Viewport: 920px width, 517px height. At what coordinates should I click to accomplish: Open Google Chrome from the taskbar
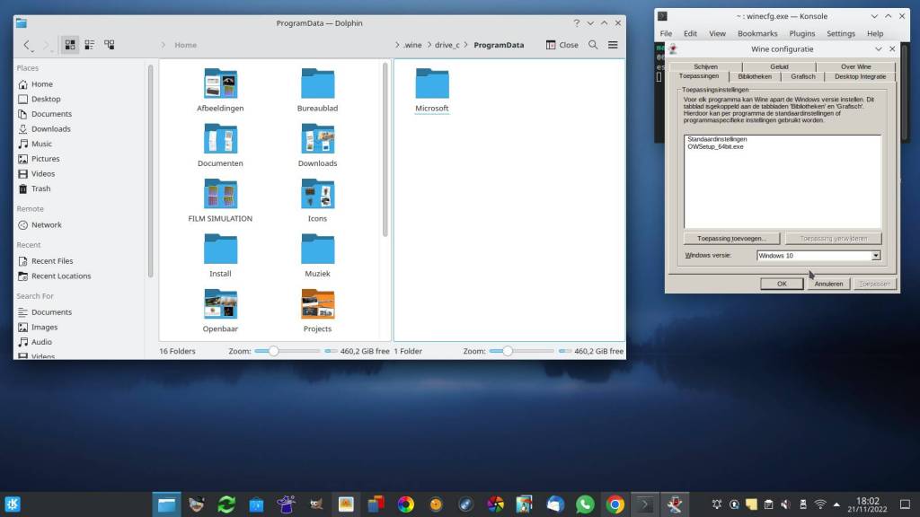615,504
